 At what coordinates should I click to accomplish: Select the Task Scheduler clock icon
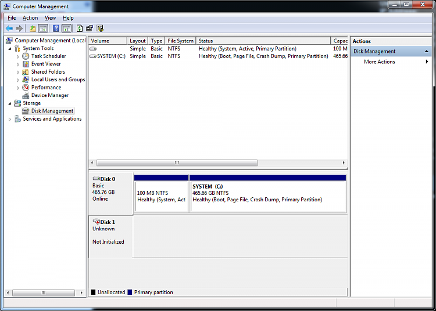pos(26,56)
